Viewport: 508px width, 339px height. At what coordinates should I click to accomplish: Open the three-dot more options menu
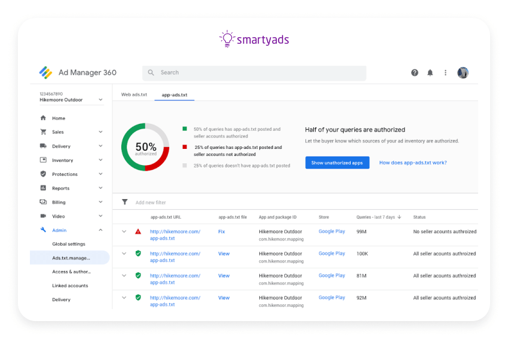click(x=445, y=72)
